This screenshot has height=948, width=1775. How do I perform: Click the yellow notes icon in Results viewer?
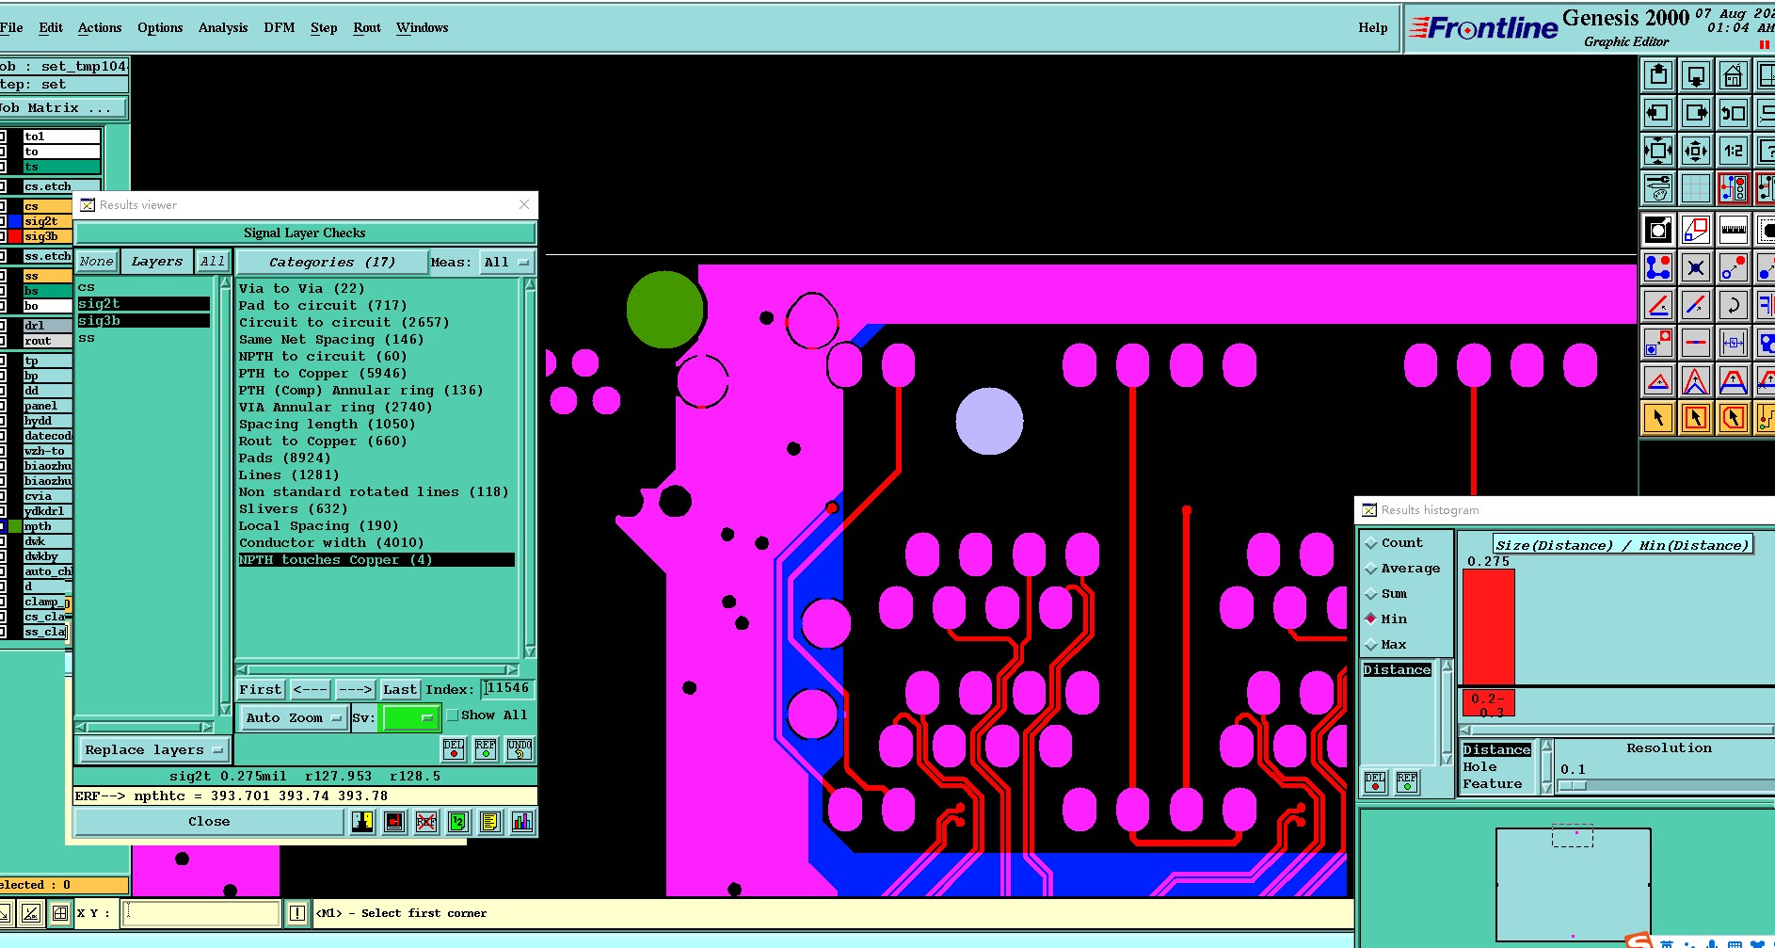click(489, 822)
